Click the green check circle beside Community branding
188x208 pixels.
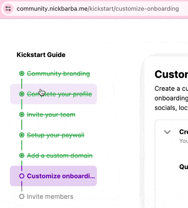point(22,74)
